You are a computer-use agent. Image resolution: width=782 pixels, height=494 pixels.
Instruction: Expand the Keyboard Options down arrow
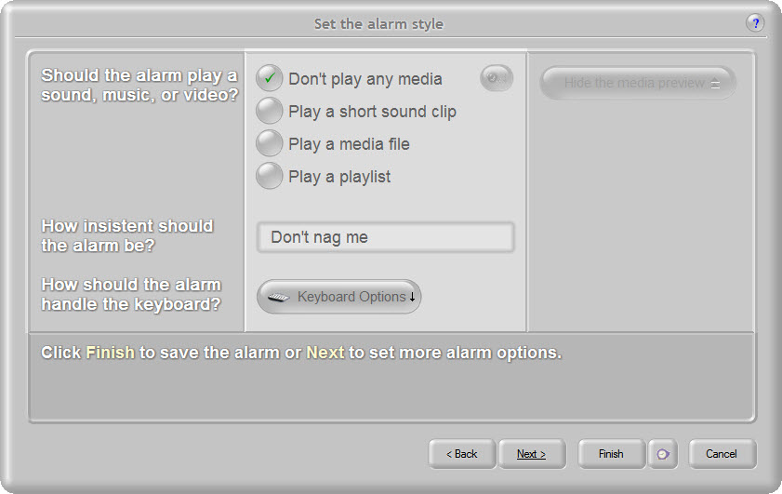(x=413, y=298)
